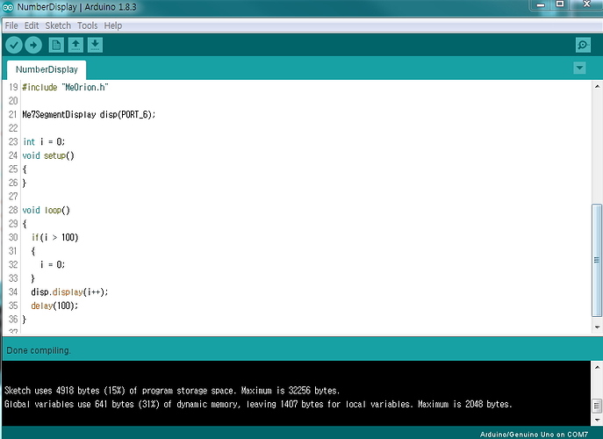The width and height of the screenshot is (603, 439).
Task: Open the Sketch menu
Action: point(58,25)
